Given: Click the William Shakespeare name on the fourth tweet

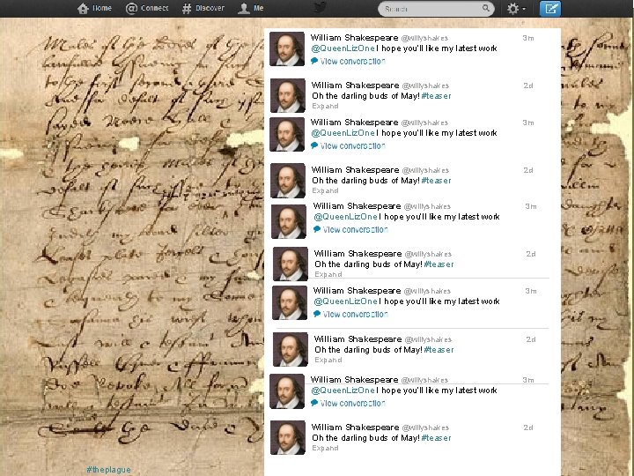Looking at the screenshot, I should pyautogui.click(x=355, y=170).
